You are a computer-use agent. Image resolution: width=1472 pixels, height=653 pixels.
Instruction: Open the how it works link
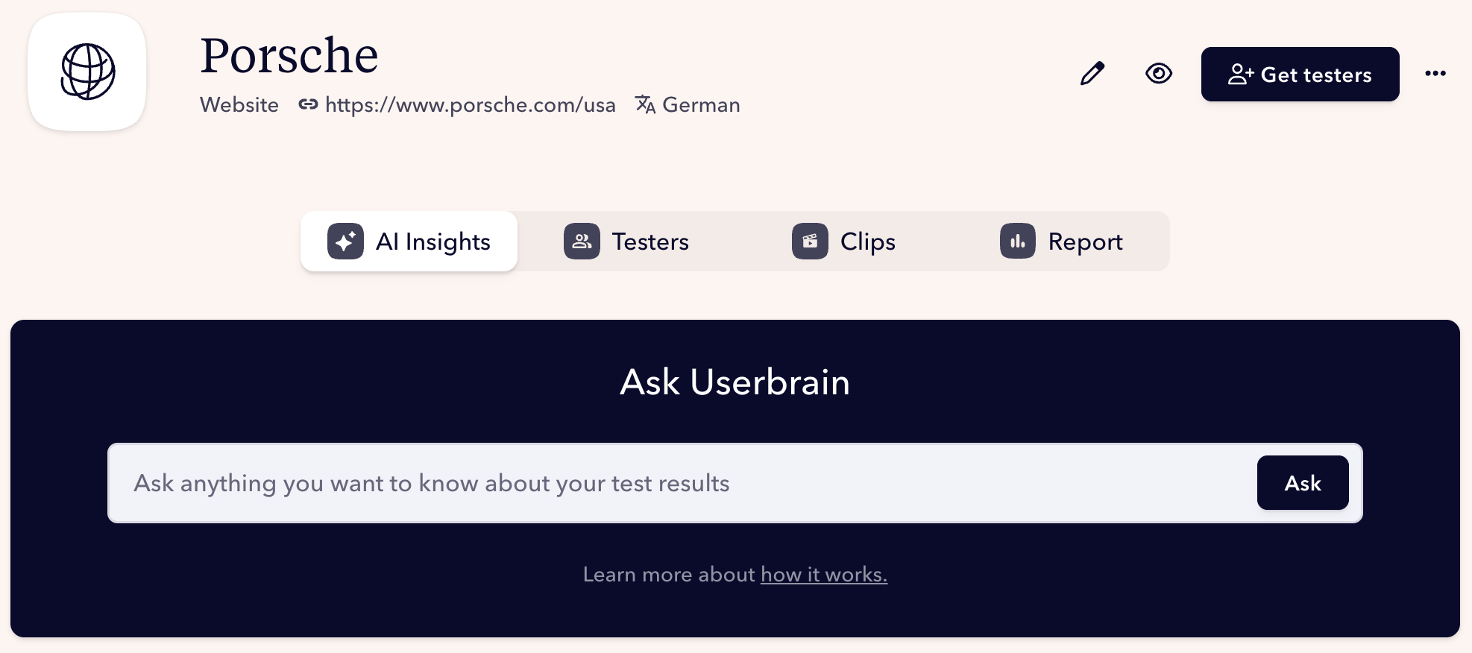tap(823, 574)
